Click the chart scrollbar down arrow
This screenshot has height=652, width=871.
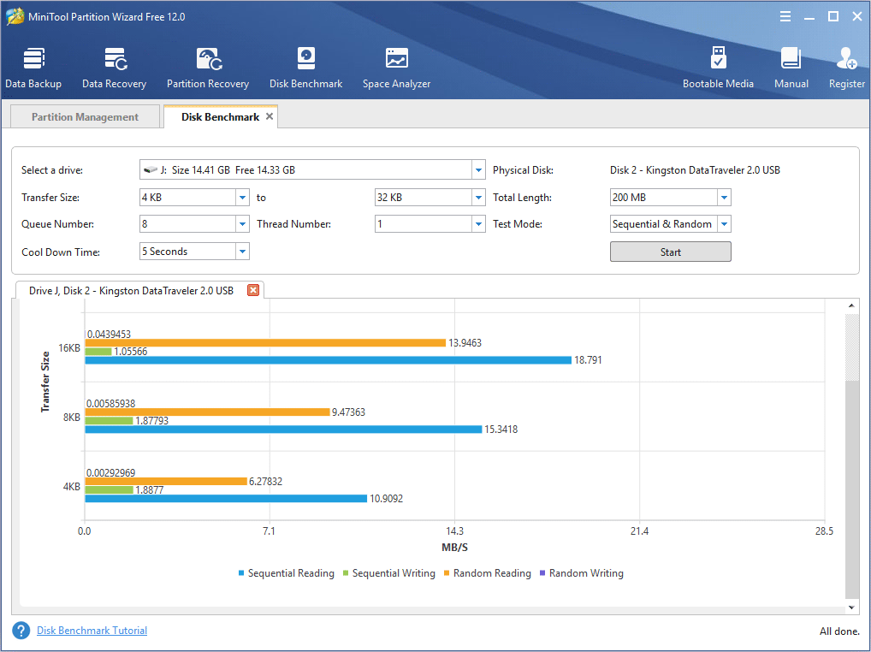click(x=851, y=608)
